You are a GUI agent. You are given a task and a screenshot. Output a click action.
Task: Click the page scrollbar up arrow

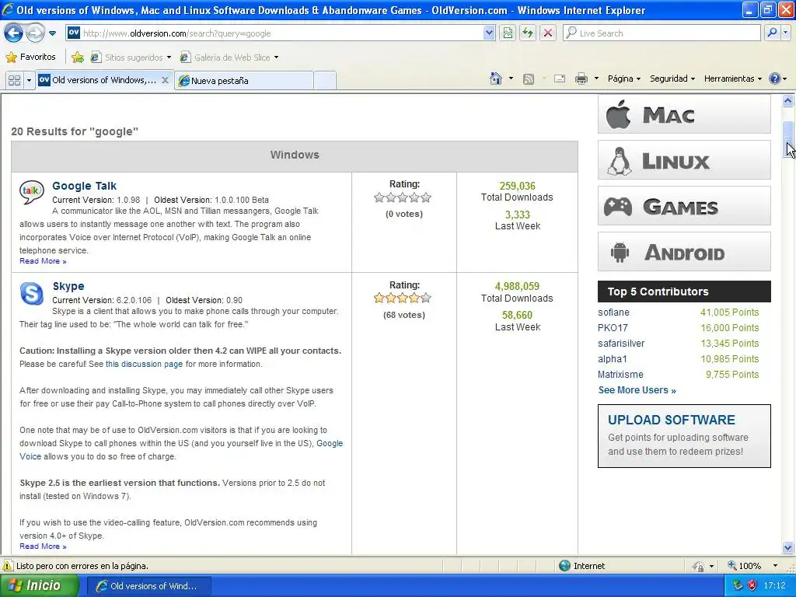(788, 100)
